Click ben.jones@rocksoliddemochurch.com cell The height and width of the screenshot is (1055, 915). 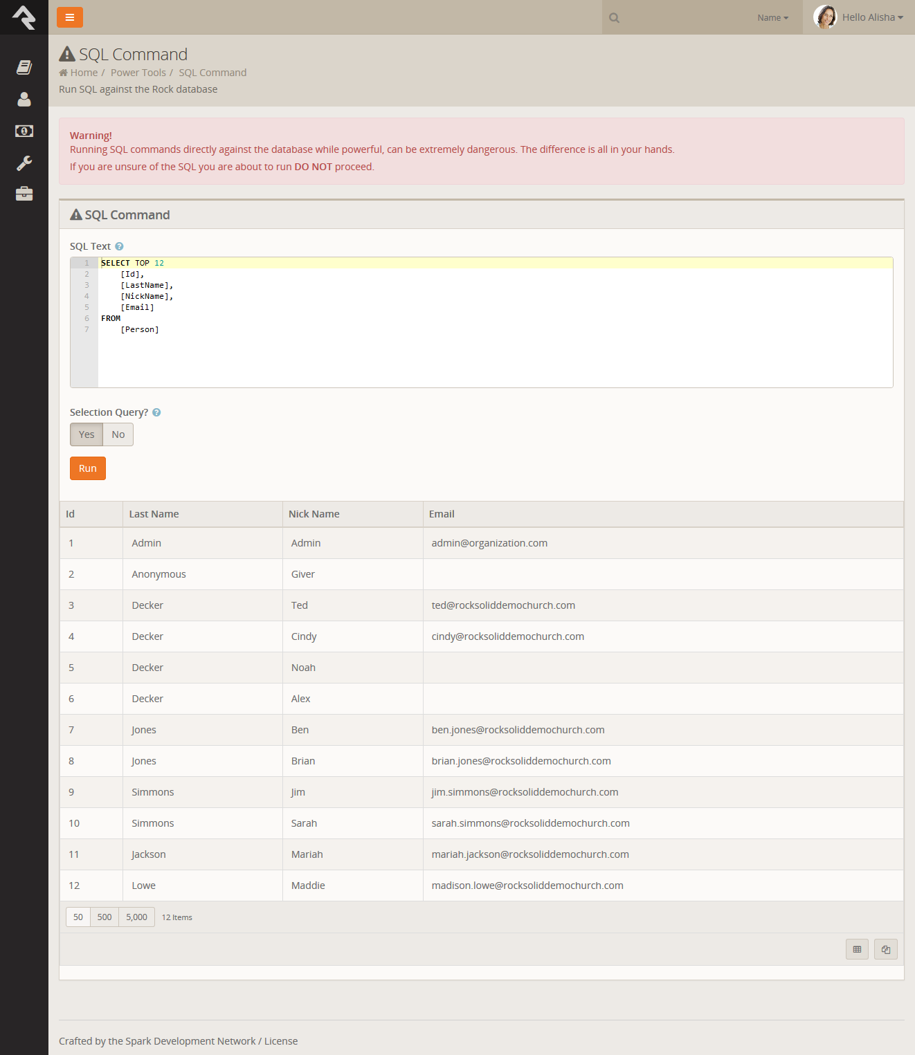point(663,730)
